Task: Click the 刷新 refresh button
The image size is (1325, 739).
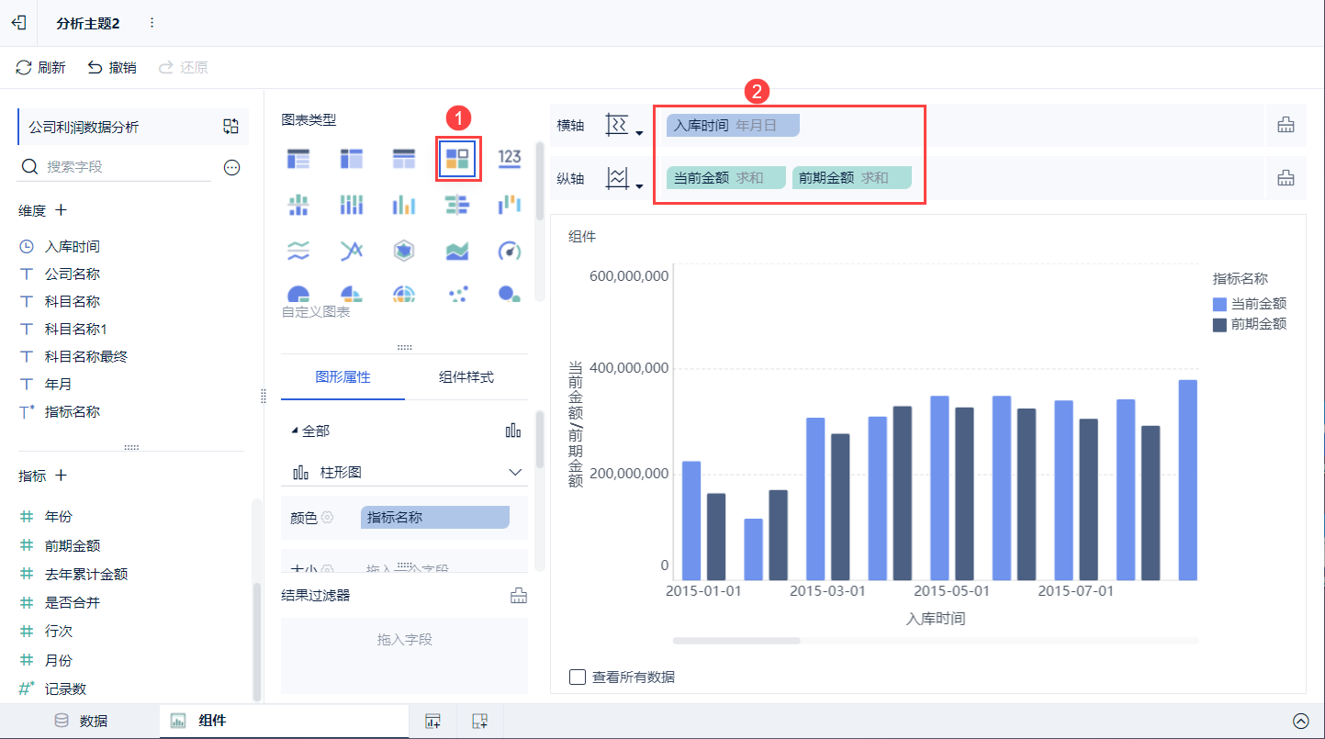Action: click(x=40, y=67)
